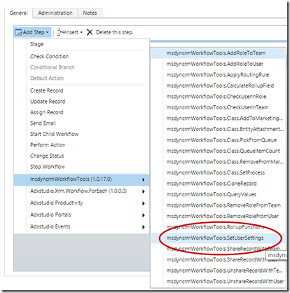Image resolution: width=290 pixels, height=293 pixels.
Task: Select Default Action menu item
Action: (x=47, y=78)
